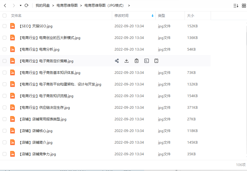This screenshot has height=171, width=247.
Task: Open 【电商行业】电商分析.jpg
Action: pos(39,49)
